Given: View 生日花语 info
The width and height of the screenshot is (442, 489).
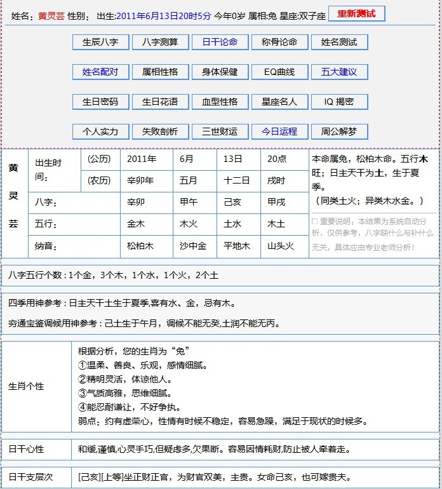Looking at the screenshot, I should tap(160, 102).
